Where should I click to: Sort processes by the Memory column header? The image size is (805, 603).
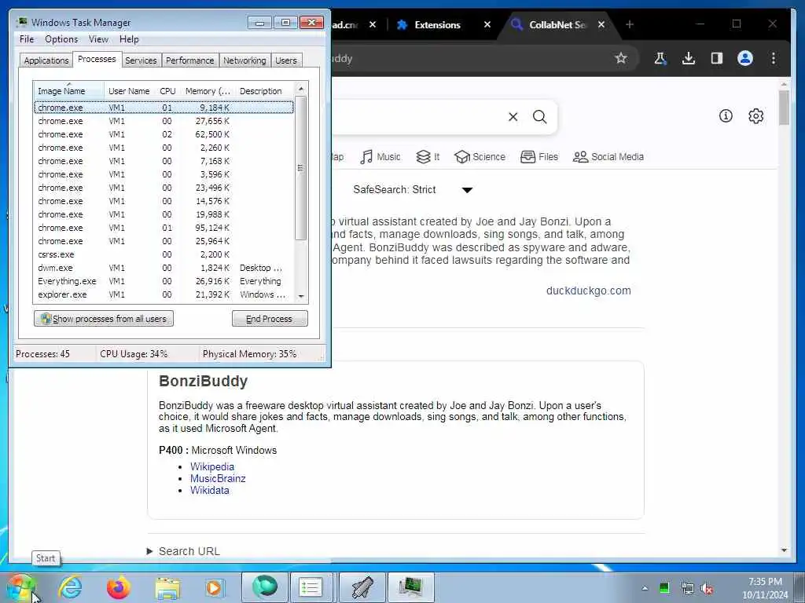click(208, 91)
